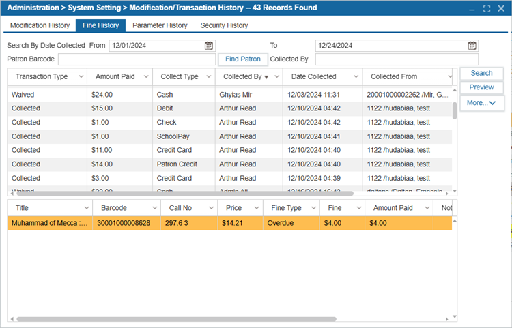Open Date Collected column dropdown arrow

(356, 76)
